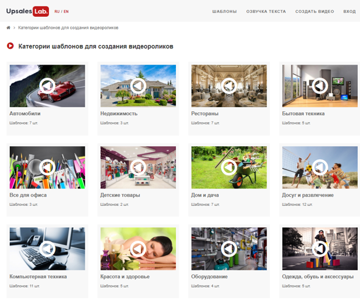Switch language to RU
Screen dimensions: 360x302
coord(57,12)
